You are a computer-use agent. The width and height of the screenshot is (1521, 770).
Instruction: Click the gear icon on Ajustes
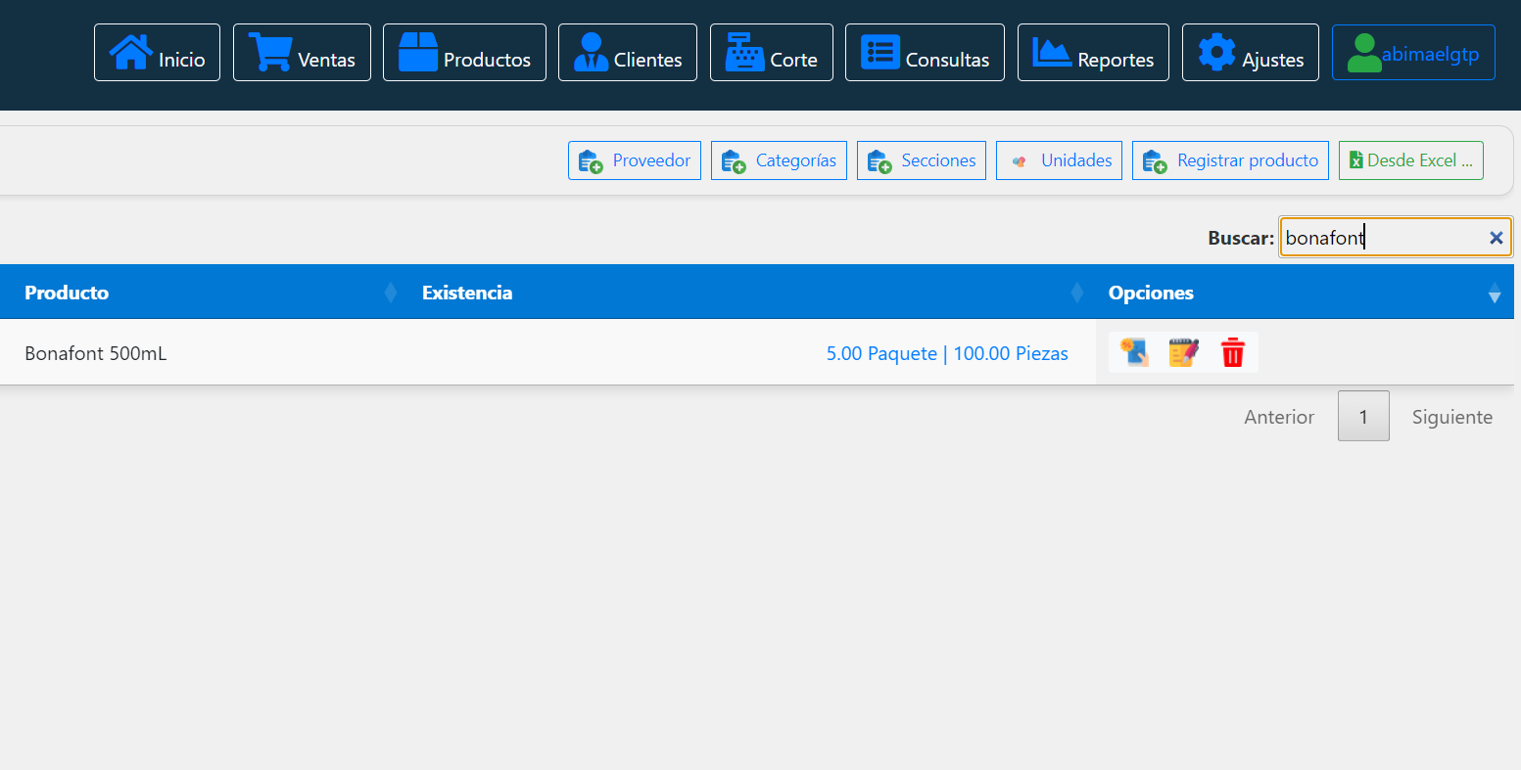pyautogui.click(x=1215, y=52)
